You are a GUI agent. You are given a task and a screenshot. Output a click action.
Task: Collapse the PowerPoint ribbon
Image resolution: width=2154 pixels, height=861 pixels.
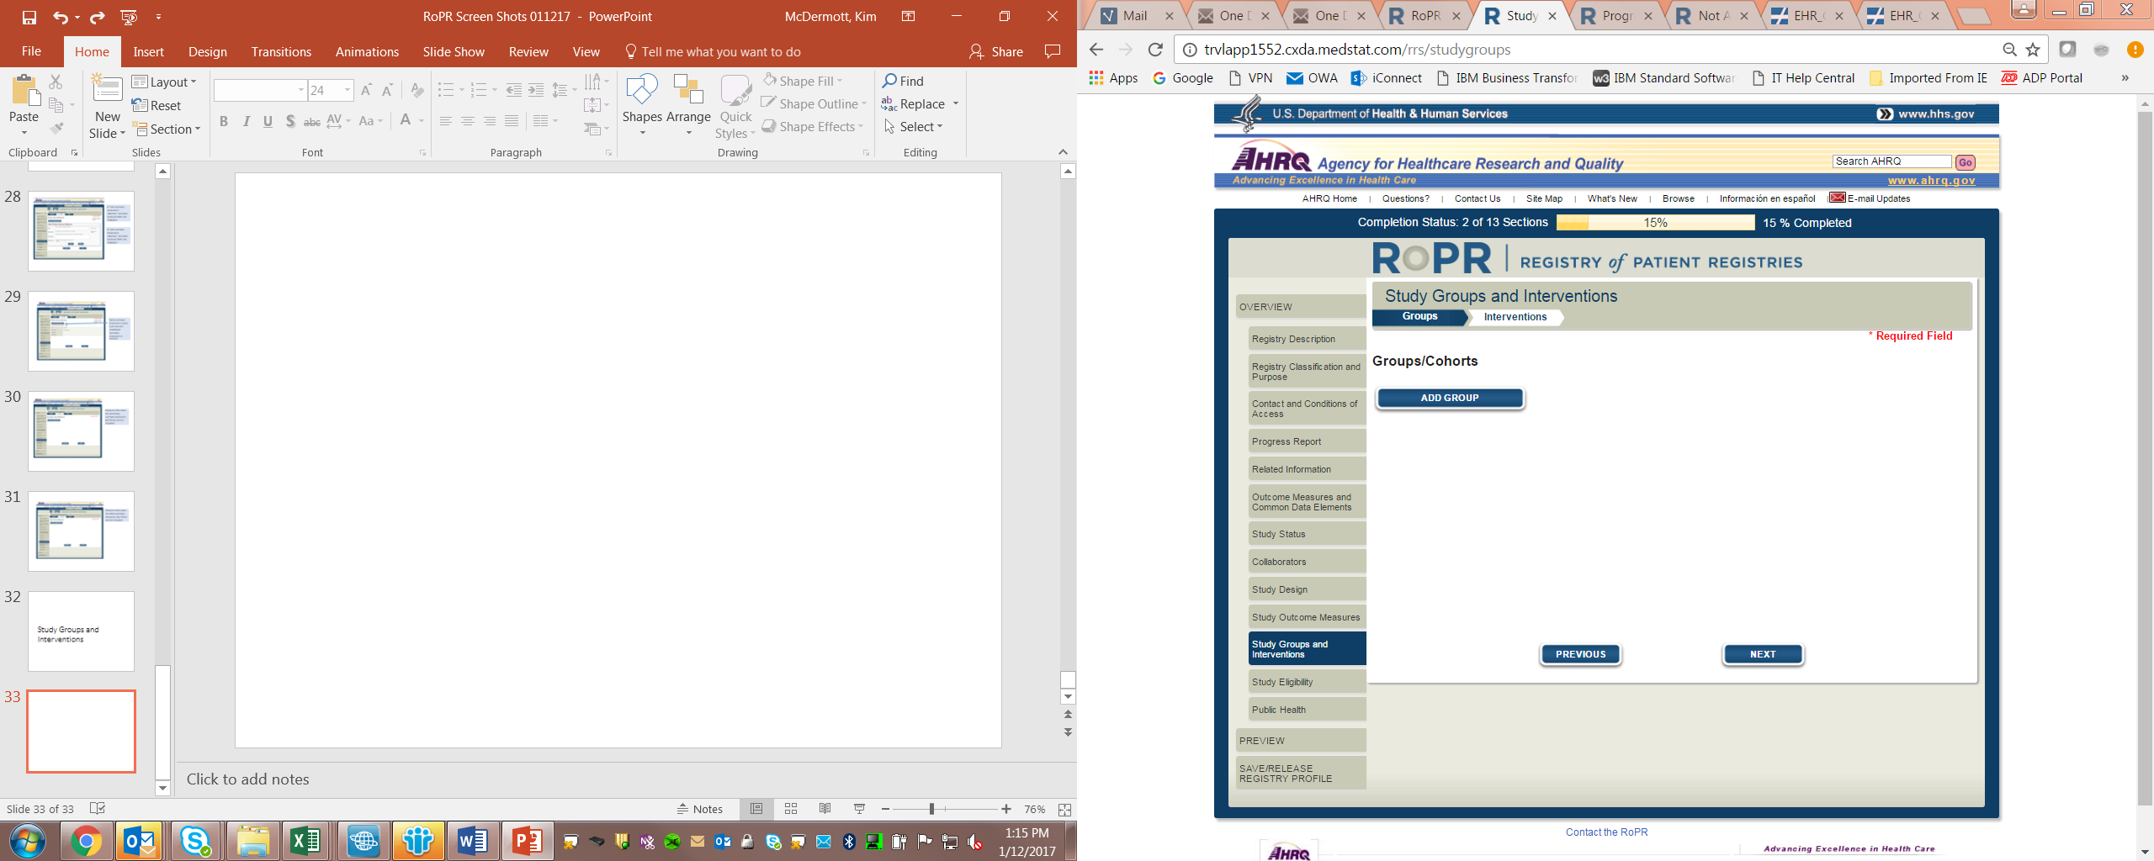click(x=1063, y=152)
